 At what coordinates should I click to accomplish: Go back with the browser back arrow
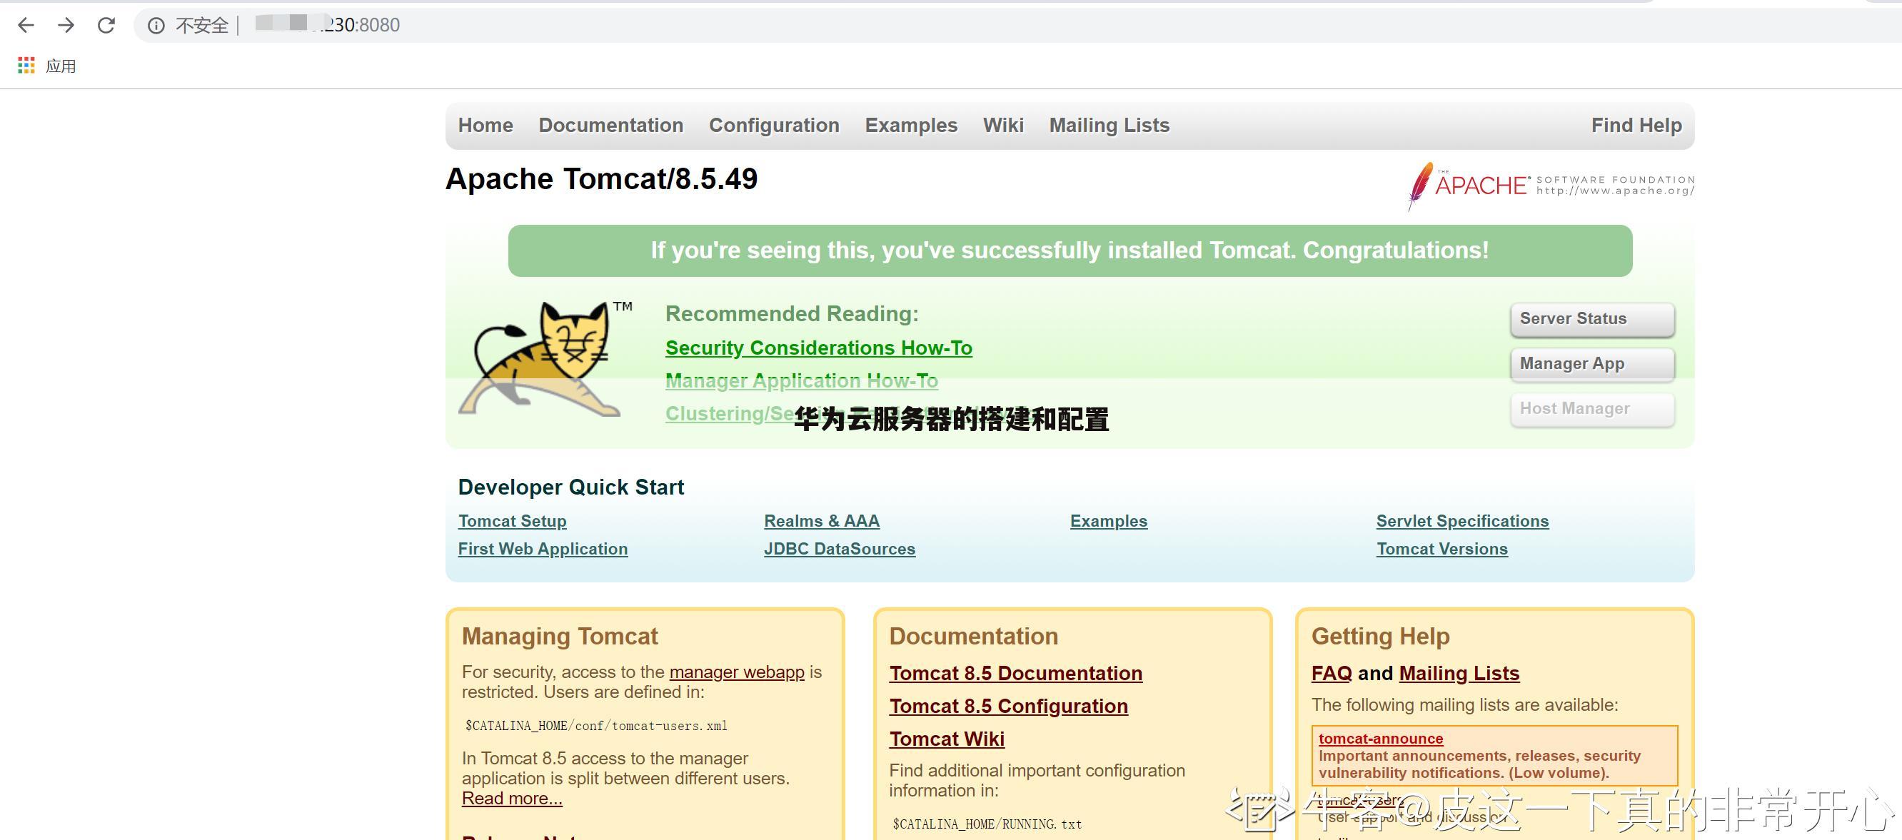coord(26,25)
